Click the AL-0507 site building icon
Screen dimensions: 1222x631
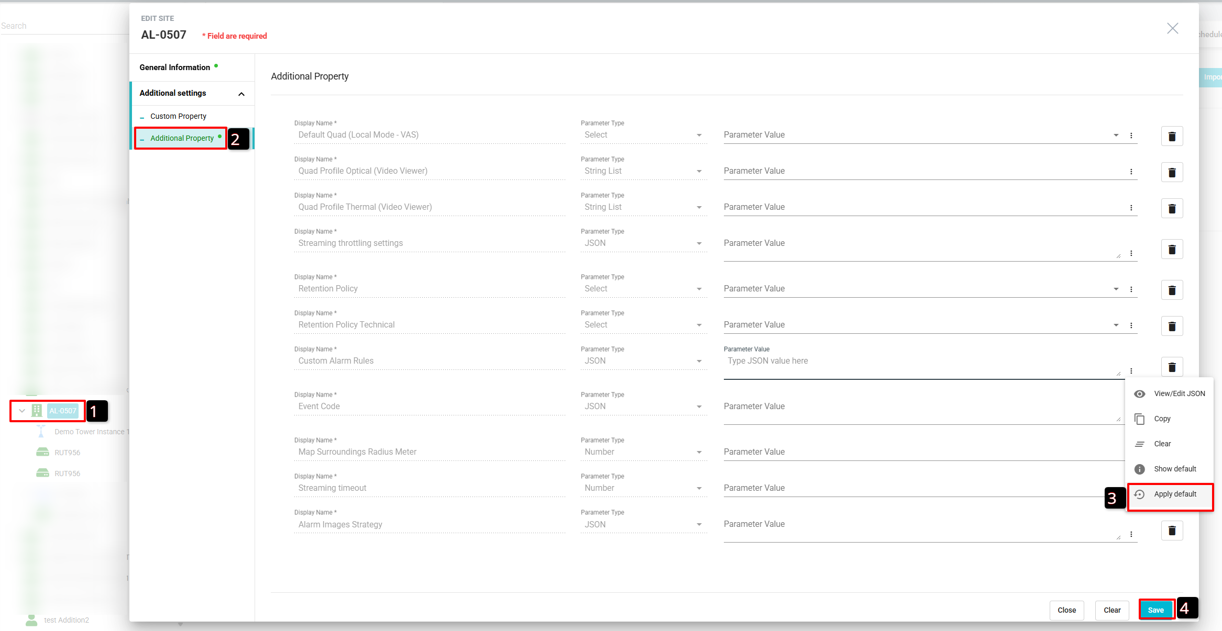pos(37,411)
